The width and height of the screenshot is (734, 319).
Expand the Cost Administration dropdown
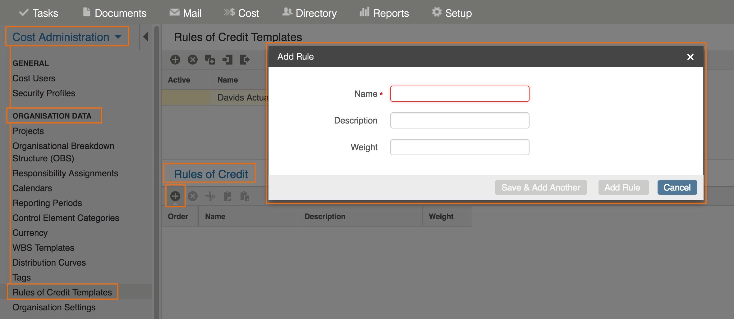(67, 37)
